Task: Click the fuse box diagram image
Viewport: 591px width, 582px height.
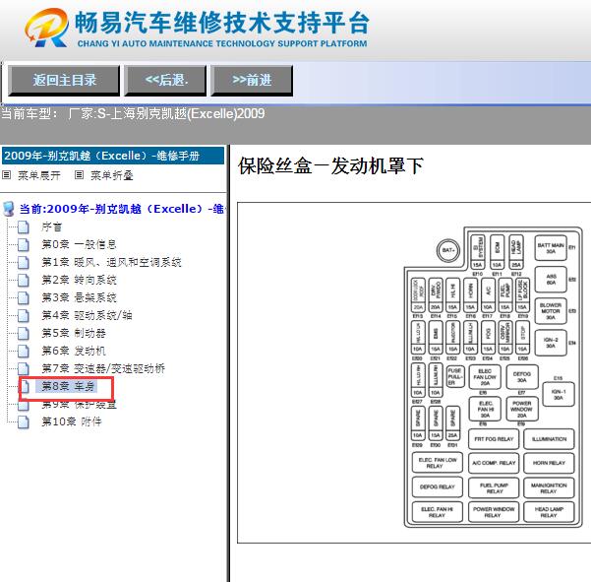Action: coord(493,377)
